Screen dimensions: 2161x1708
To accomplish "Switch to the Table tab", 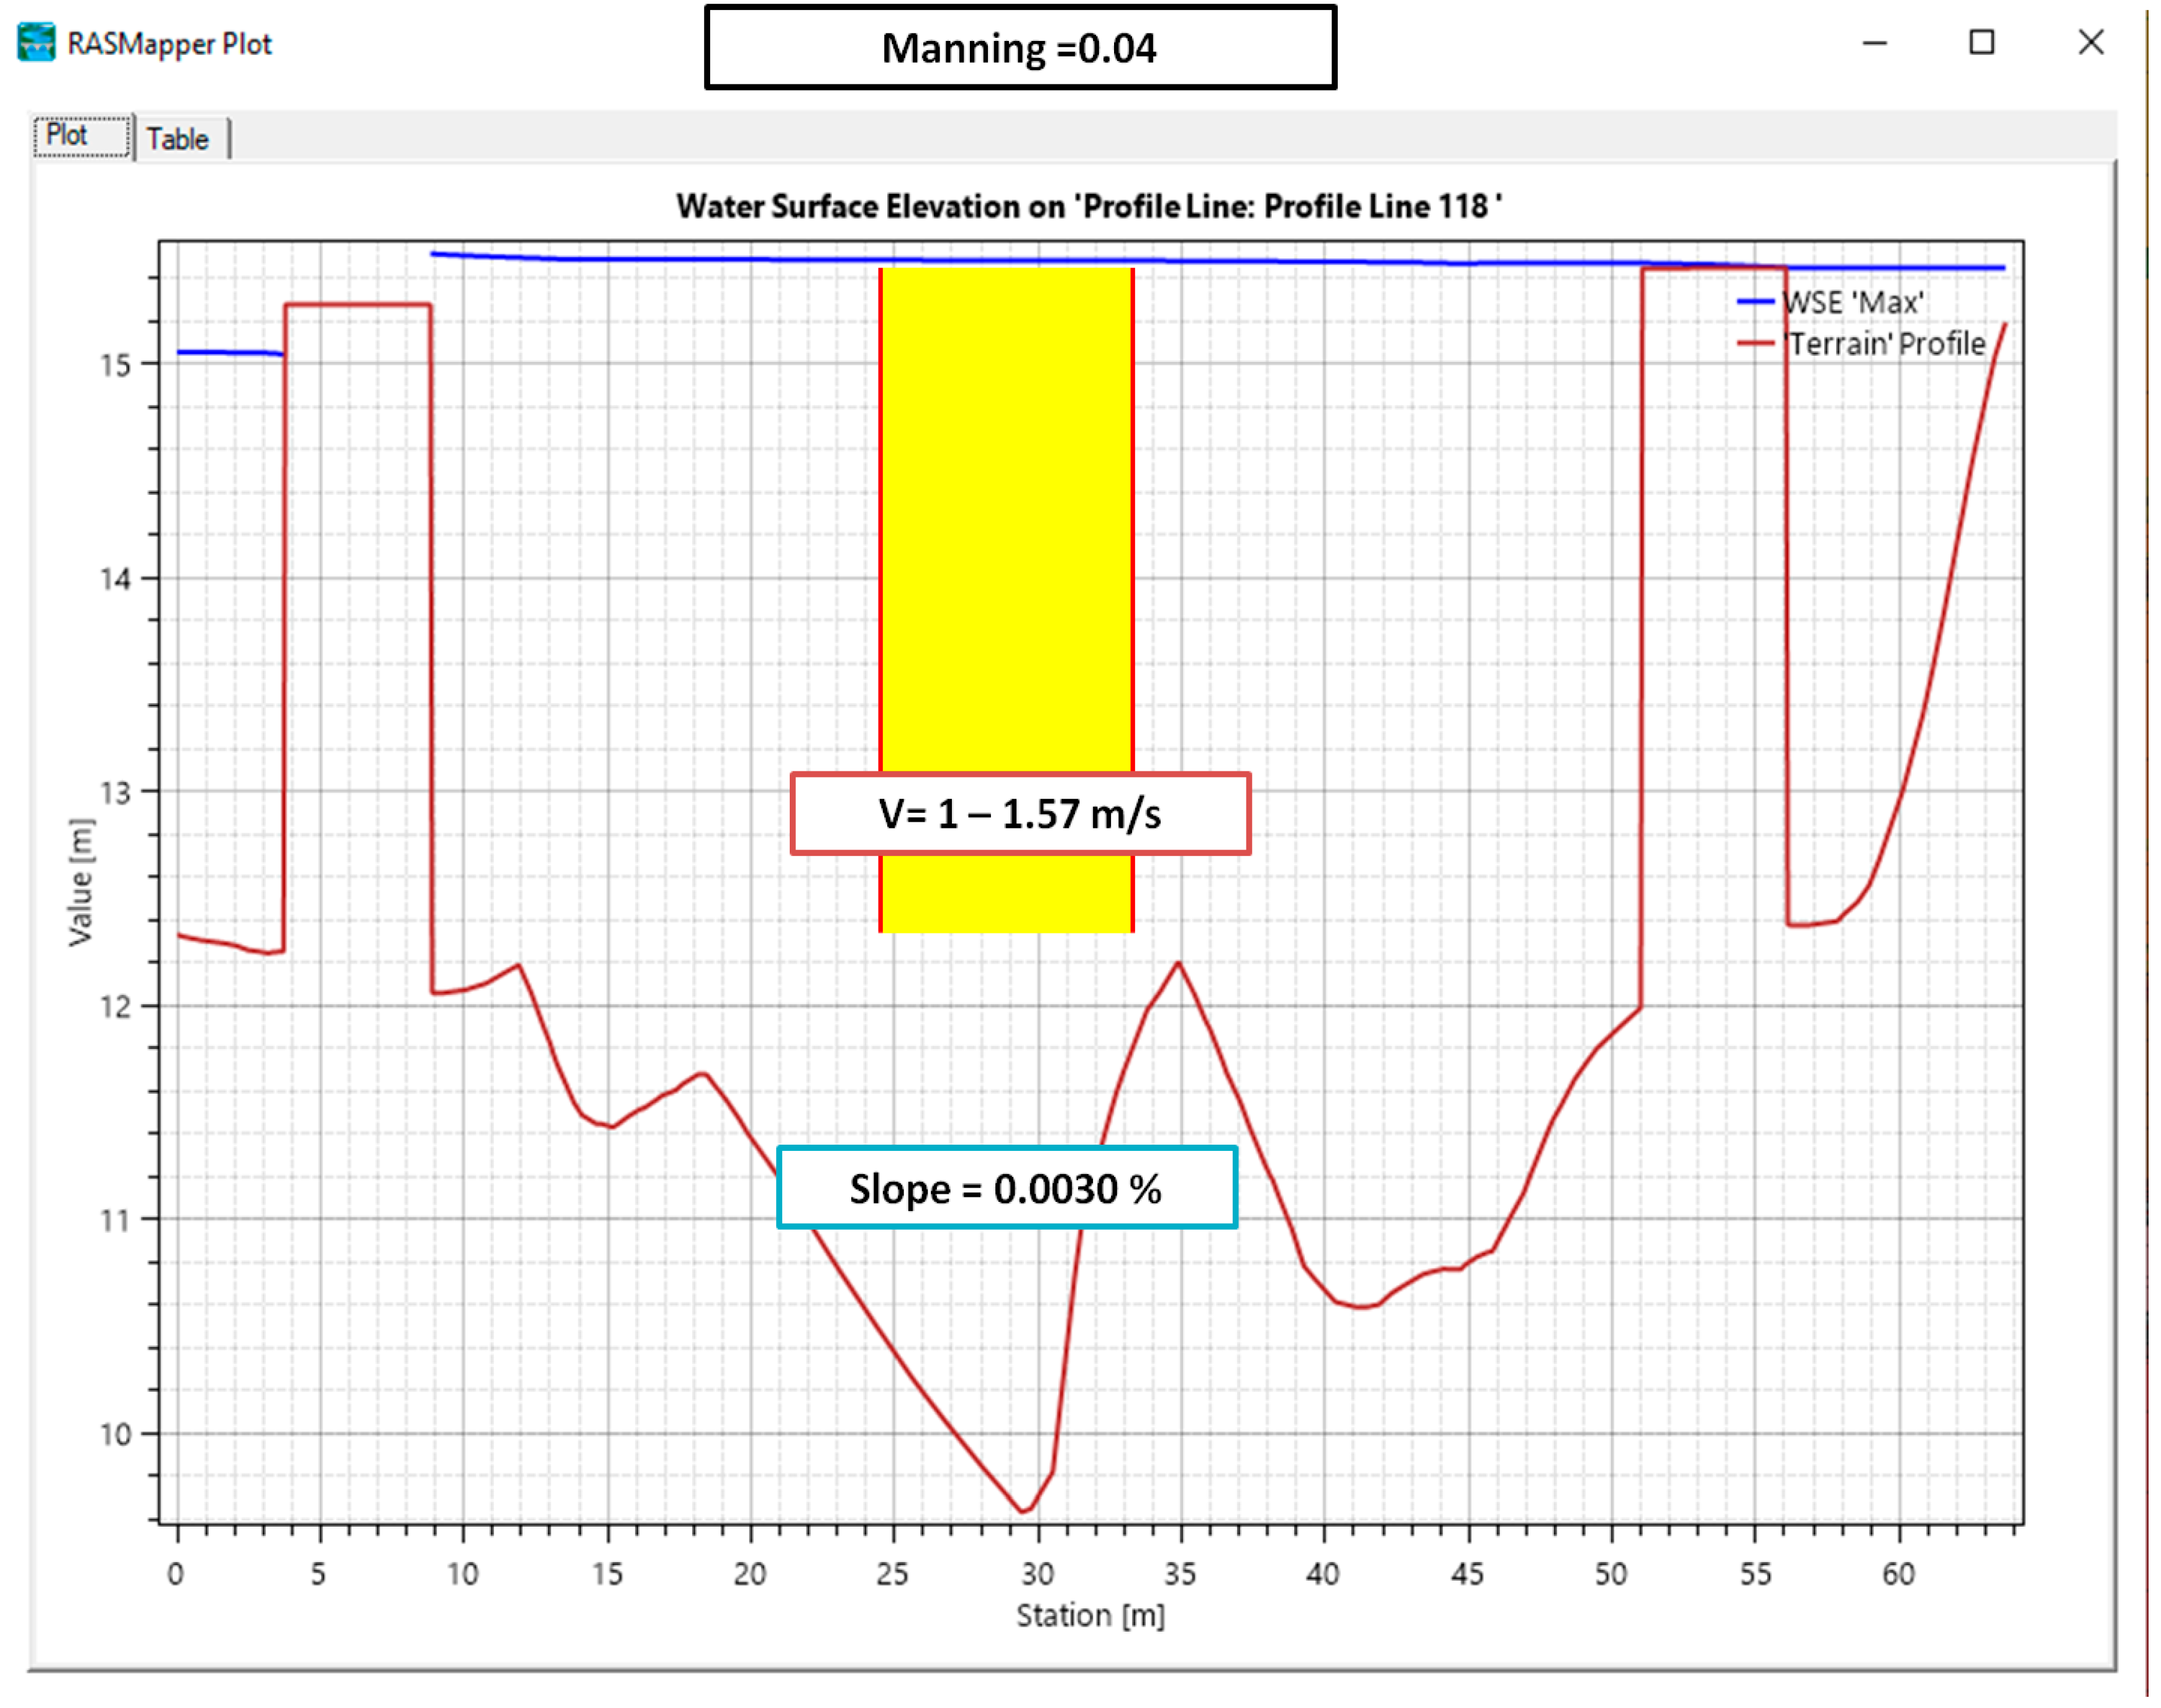I will click(x=177, y=139).
